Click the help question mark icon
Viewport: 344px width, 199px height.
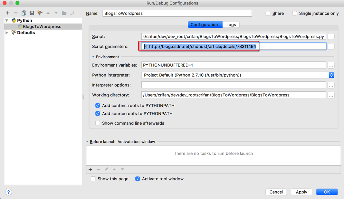pyautogui.click(x=9, y=192)
